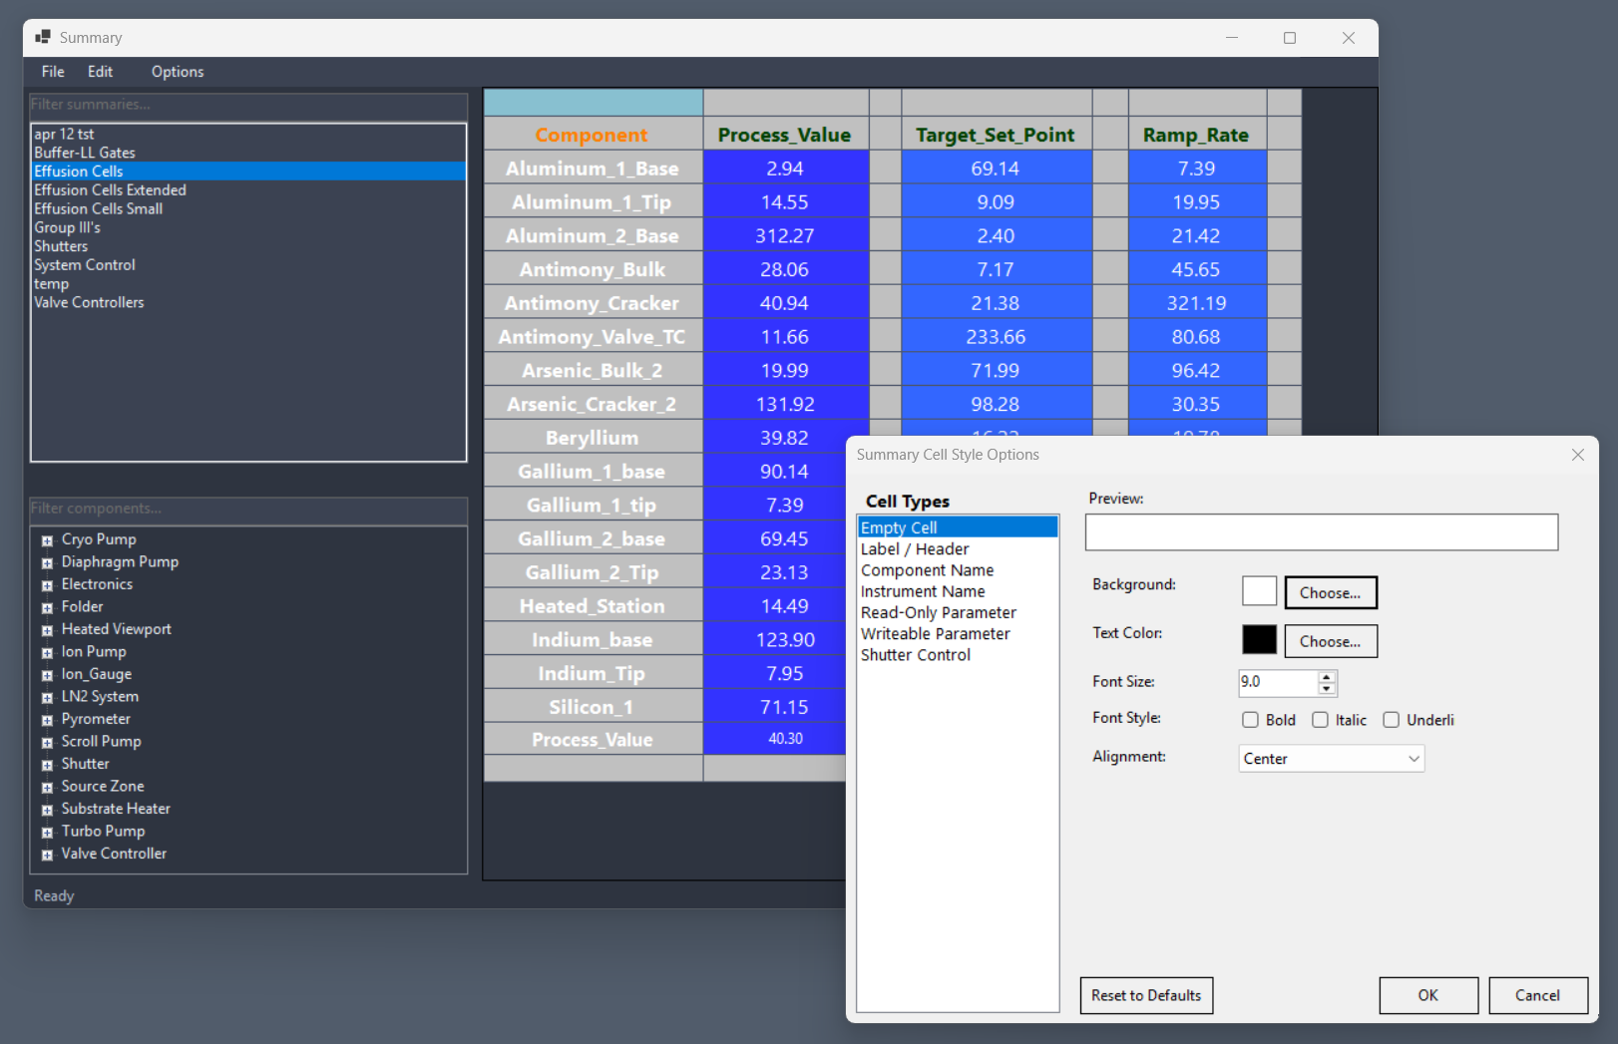This screenshot has height=1044, width=1618.
Task: Open the Options menu
Action: (x=178, y=72)
